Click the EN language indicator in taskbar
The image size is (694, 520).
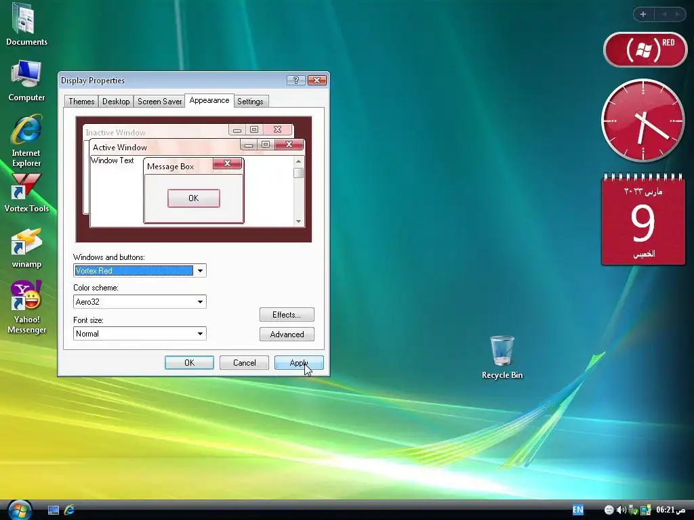click(577, 510)
